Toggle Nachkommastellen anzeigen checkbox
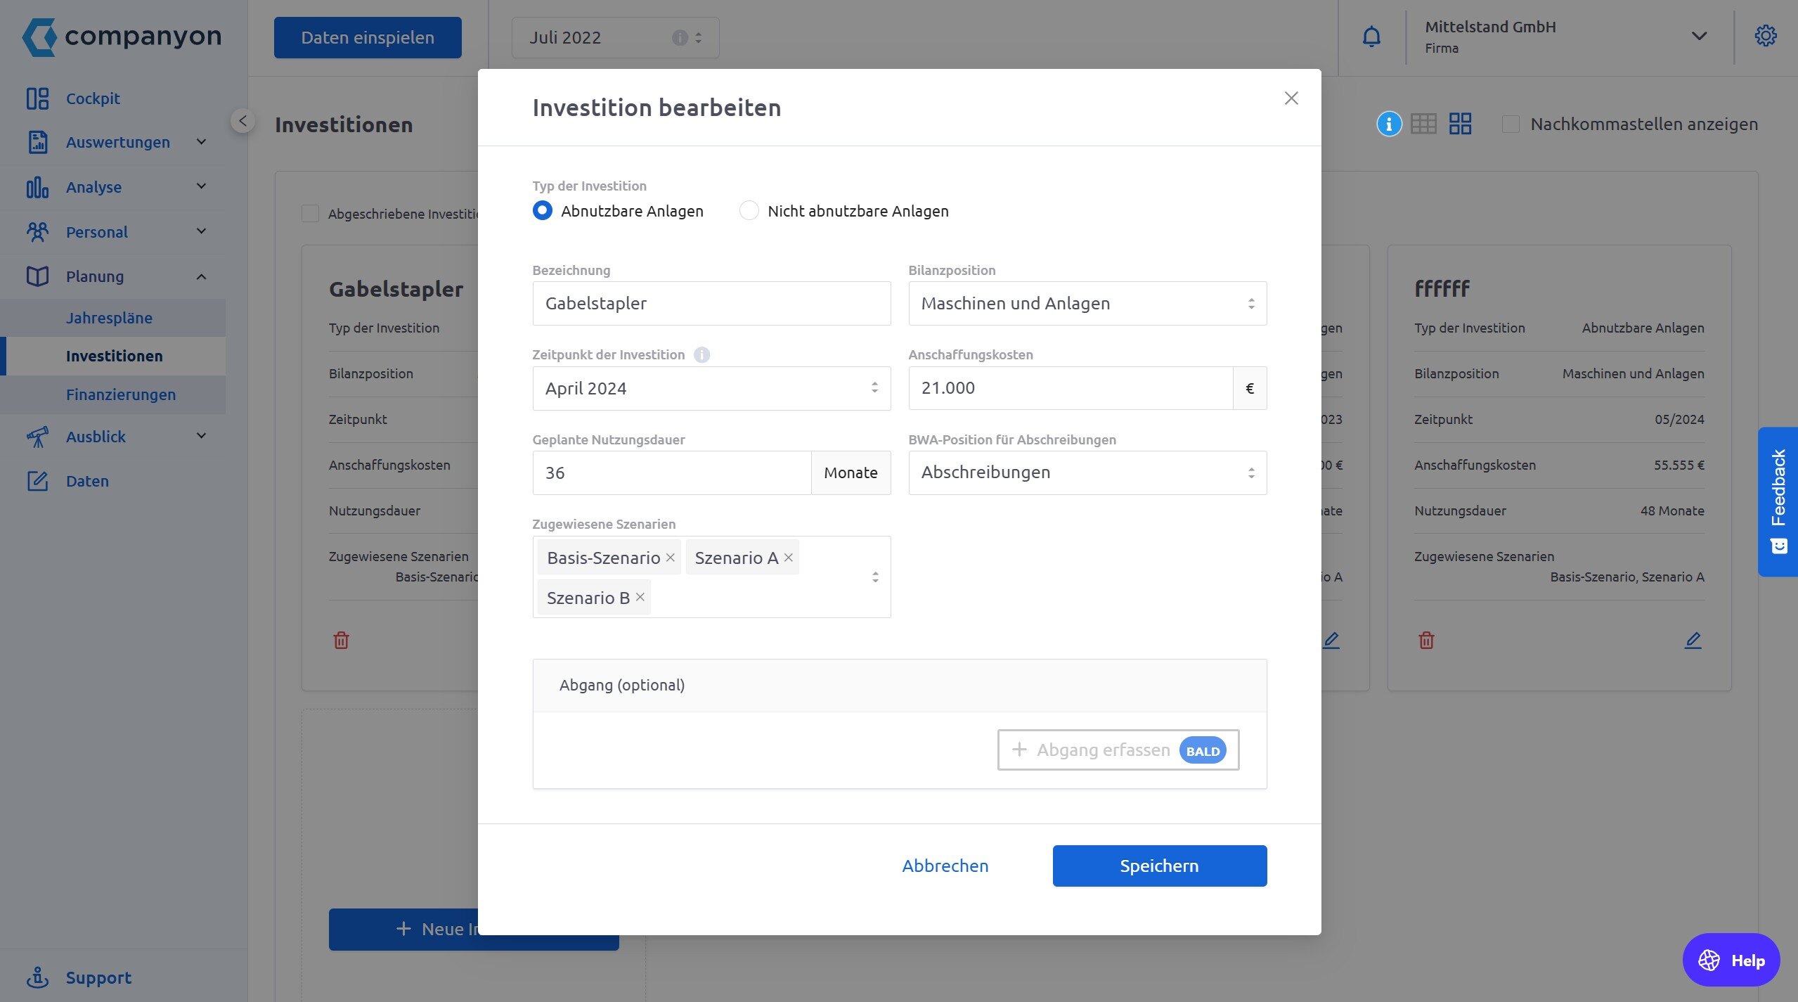Screen dimensions: 1798x1002 pyautogui.click(x=1511, y=124)
